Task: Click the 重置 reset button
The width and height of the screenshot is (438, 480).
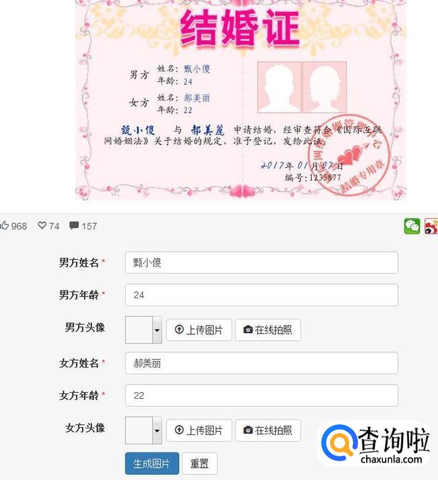Action: tap(200, 463)
